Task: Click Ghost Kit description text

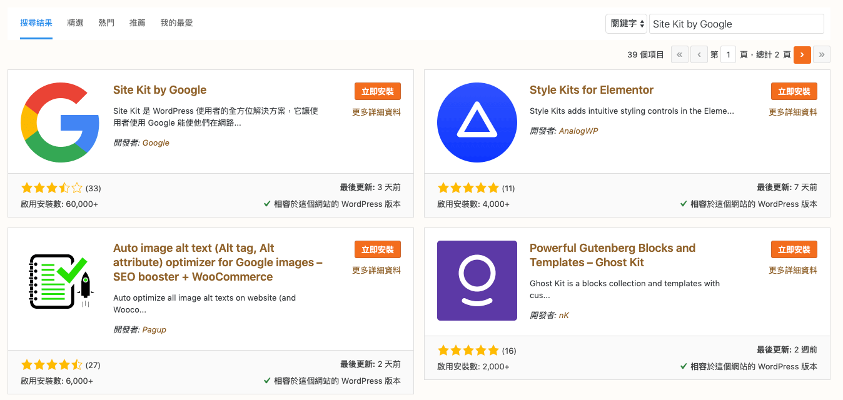Action: tap(625, 289)
